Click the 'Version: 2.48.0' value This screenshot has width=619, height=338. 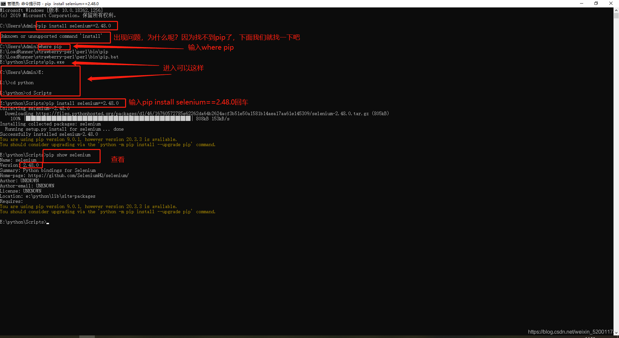click(31, 165)
